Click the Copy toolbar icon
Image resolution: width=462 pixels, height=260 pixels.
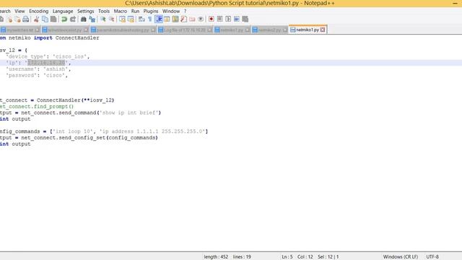tap(45, 19)
